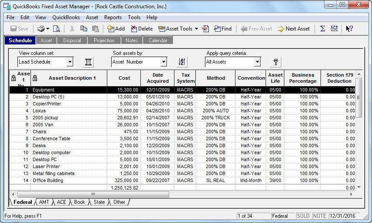Image resolution: width=372 pixels, height=223 pixels.
Task: Click the Print Preview magnifier icon
Action: point(56,29)
